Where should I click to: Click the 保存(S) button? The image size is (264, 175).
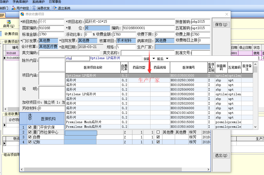[x=221, y=25]
